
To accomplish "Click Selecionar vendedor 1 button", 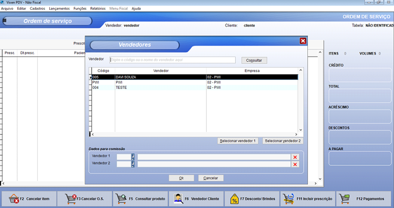I will pyautogui.click(x=238, y=141).
